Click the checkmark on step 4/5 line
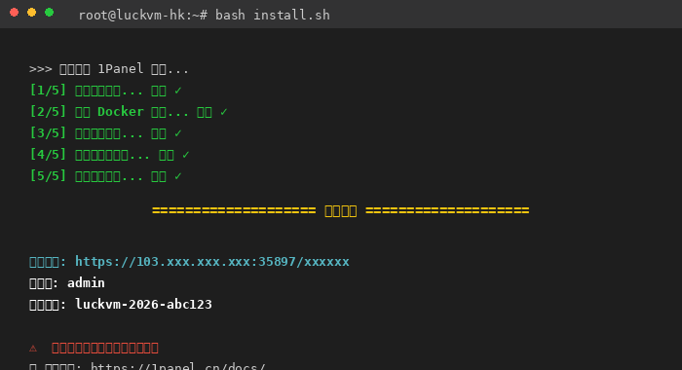Viewport: 682px width, 370px height. [186, 155]
